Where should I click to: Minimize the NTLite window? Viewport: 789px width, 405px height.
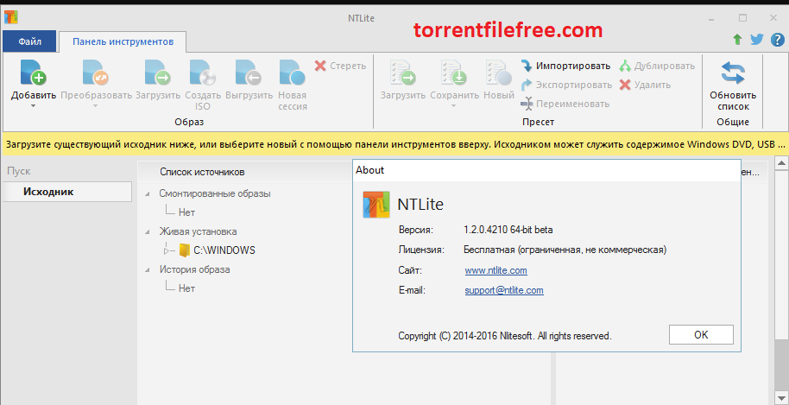pos(711,18)
